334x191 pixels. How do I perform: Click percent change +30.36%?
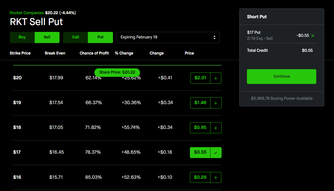pyautogui.click(x=131, y=103)
